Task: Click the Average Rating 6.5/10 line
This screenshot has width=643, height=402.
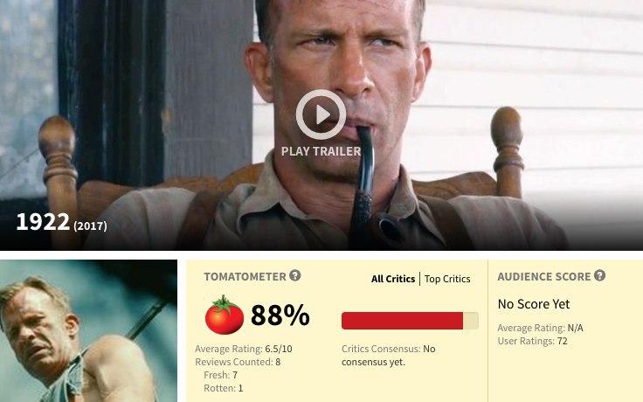Action: click(x=244, y=349)
